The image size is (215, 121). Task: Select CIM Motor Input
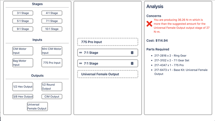tap(23, 51)
